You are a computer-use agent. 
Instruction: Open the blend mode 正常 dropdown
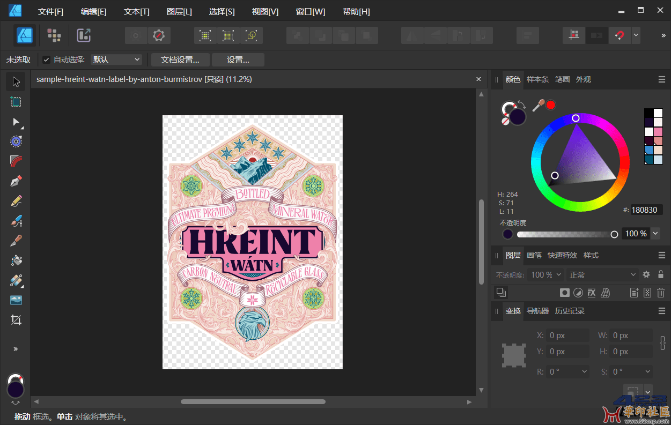click(602, 274)
